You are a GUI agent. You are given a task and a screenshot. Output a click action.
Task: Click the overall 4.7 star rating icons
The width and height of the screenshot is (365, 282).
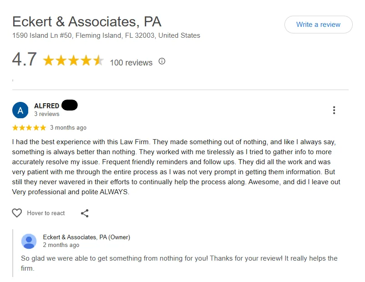click(x=73, y=61)
